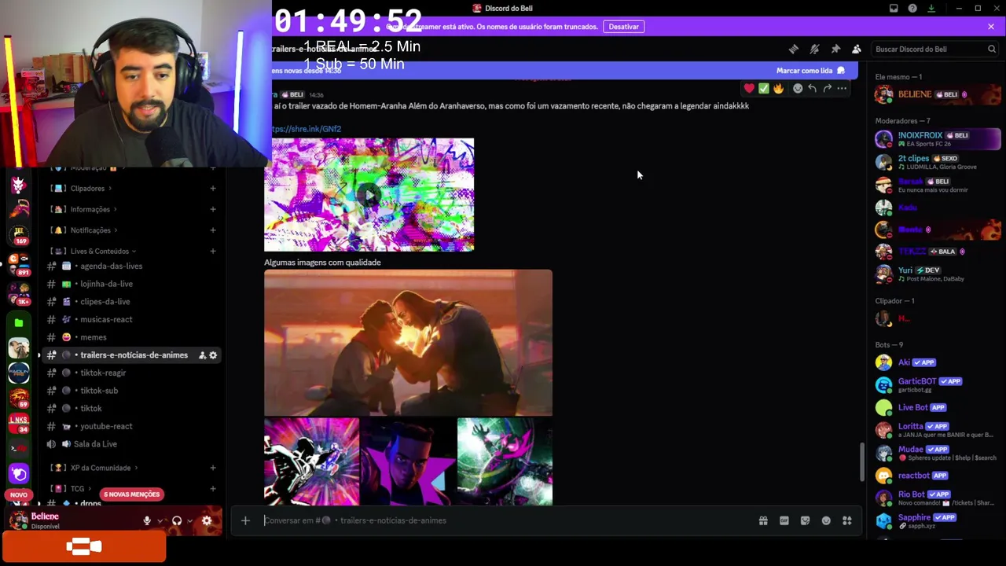Edit trailers-e-notícias-de-animes channel gear

tap(213, 355)
